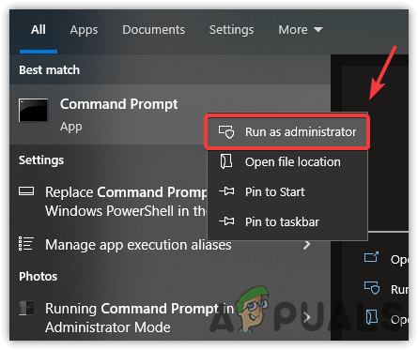Open the Apps search tab
Screen dimensions: 418x350
coord(84,30)
